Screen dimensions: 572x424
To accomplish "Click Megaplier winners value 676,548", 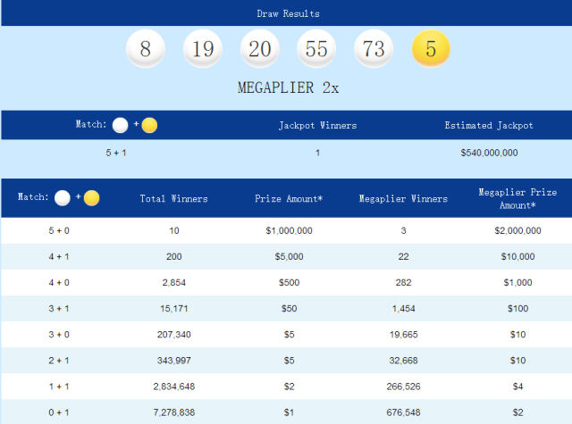I will tap(403, 412).
